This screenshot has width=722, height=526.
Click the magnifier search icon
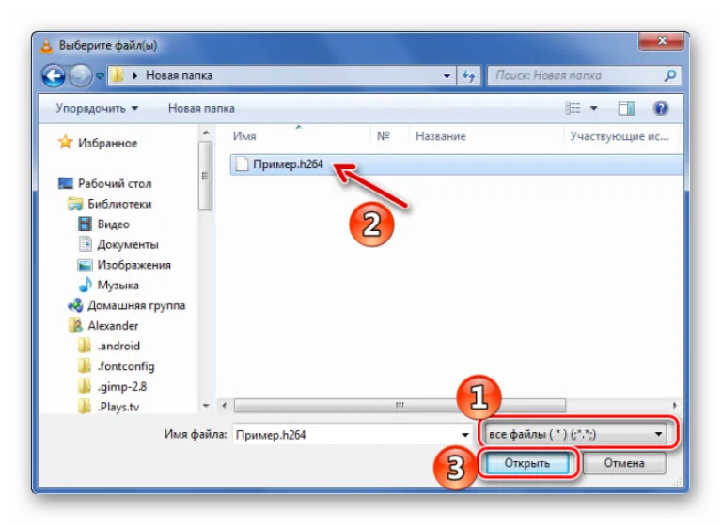pyautogui.click(x=670, y=75)
